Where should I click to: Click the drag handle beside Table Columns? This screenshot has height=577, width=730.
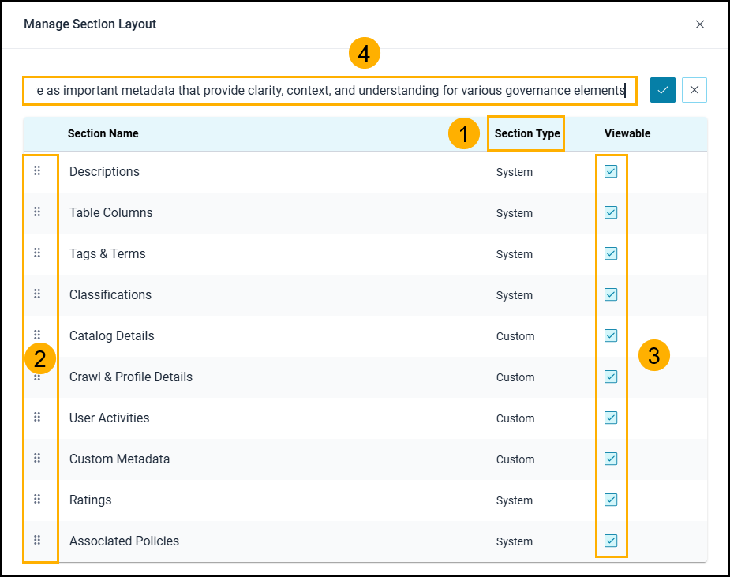pos(37,212)
